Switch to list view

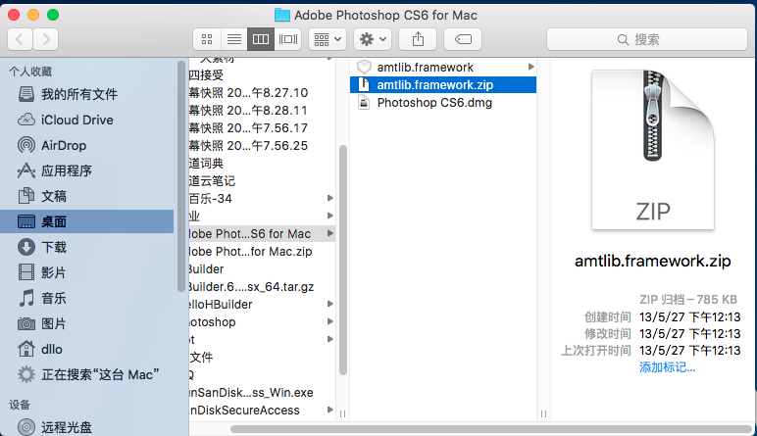click(234, 39)
